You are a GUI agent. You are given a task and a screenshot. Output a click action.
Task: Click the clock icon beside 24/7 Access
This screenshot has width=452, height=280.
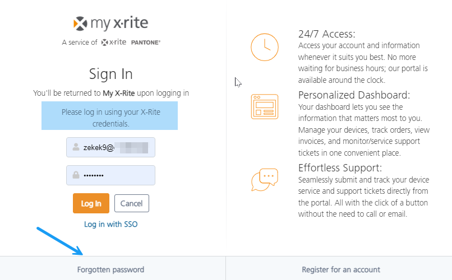tap(264, 47)
